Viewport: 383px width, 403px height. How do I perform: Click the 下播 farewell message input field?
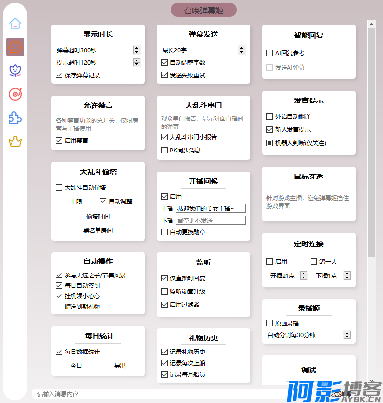[210, 221]
